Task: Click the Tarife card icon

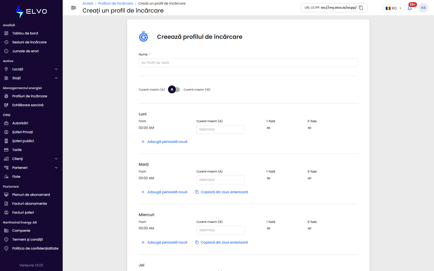Action: pyautogui.click(x=6, y=150)
